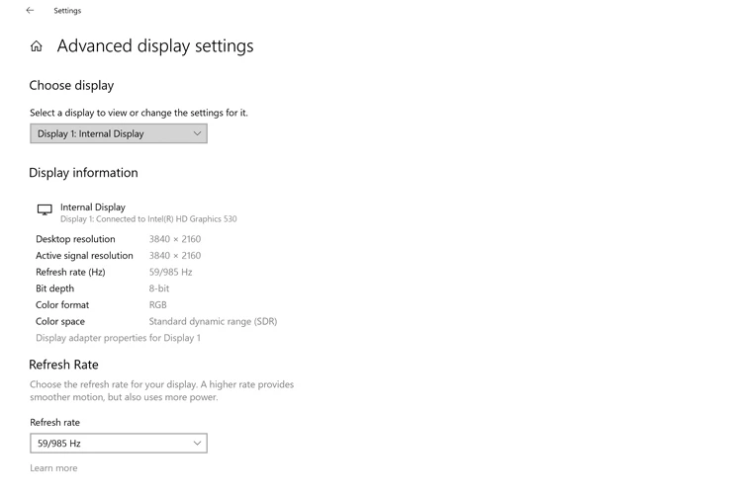Click the monitor icon beside Internal Display
Viewport: 742px width, 494px height.
point(45,209)
